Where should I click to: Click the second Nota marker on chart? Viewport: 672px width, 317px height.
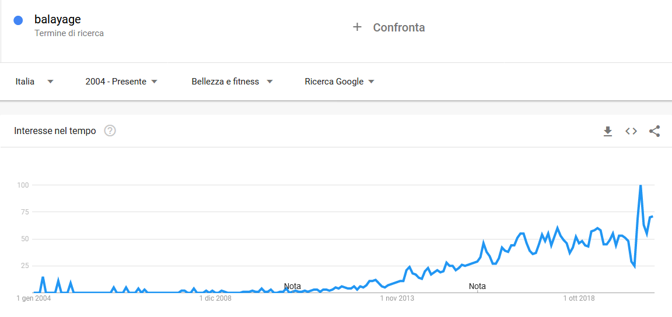(477, 286)
